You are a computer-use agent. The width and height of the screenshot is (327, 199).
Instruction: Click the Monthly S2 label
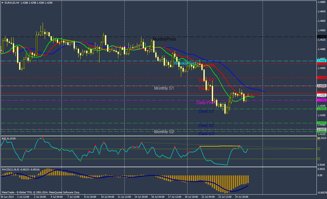pos(164,132)
